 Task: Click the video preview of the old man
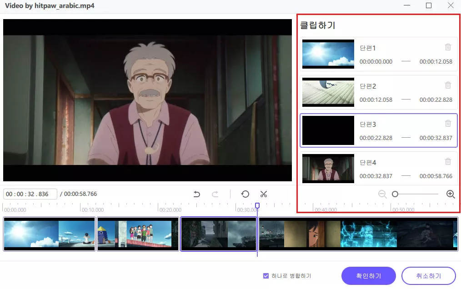[x=148, y=100]
